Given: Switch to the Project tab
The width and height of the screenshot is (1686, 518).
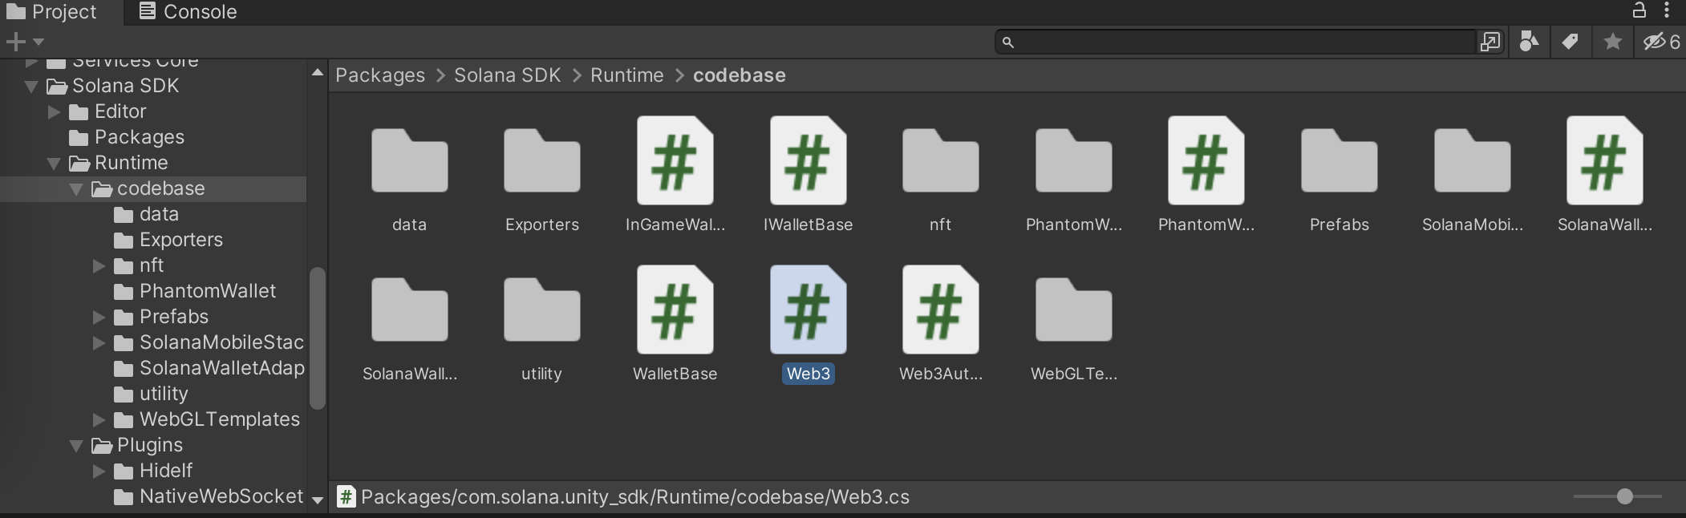Looking at the screenshot, I should [x=52, y=12].
